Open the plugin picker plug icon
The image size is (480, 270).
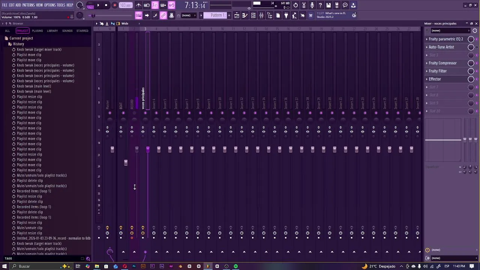point(286,15)
